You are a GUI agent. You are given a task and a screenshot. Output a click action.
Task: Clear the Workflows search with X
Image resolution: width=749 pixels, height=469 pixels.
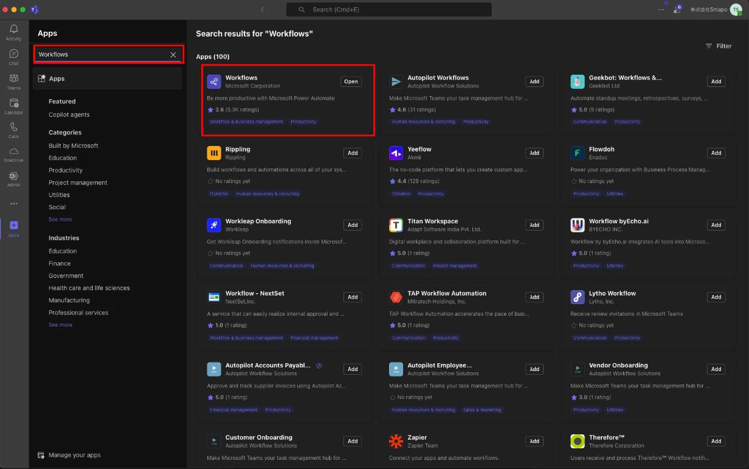coord(173,55)
